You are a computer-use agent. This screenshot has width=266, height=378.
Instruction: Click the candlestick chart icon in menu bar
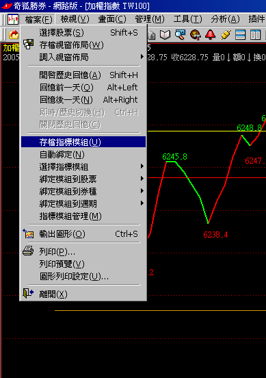[13, 19]
